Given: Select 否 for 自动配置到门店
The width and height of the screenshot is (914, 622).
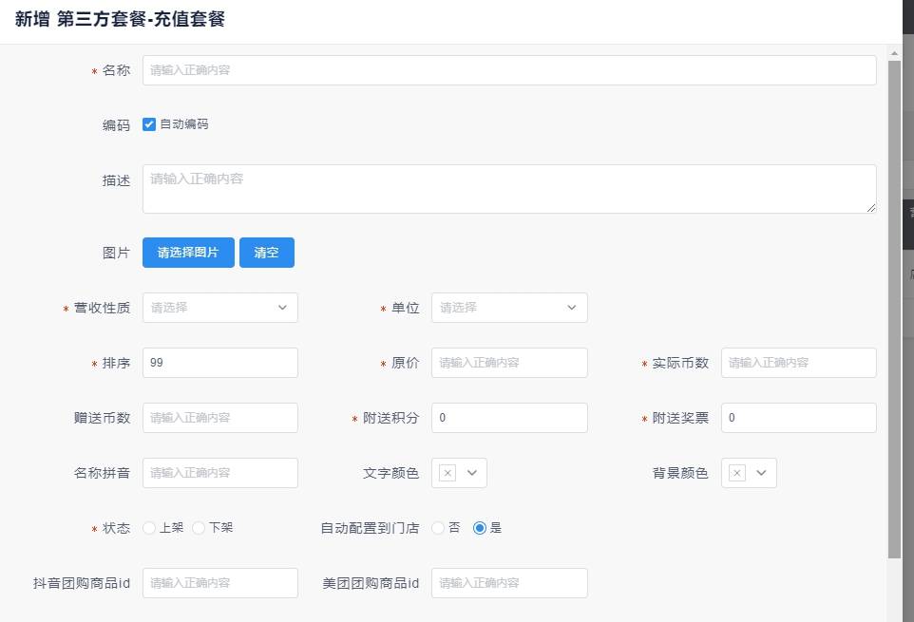Looking at the screenshot, I should [438, 528].
